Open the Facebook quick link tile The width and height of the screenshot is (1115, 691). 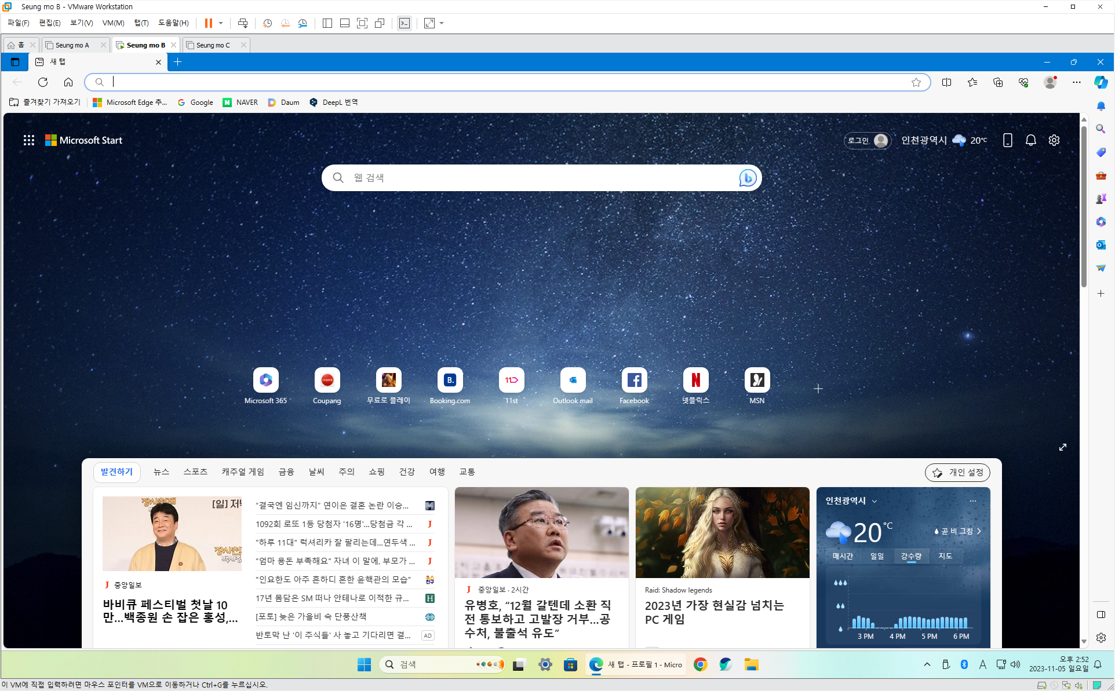(634, 380)
